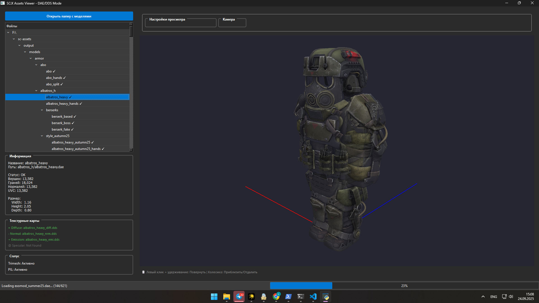The width and height of the screenshot is (539, 303).
Task: Open PowerShell from the taskbar
Action: [288, 297]
